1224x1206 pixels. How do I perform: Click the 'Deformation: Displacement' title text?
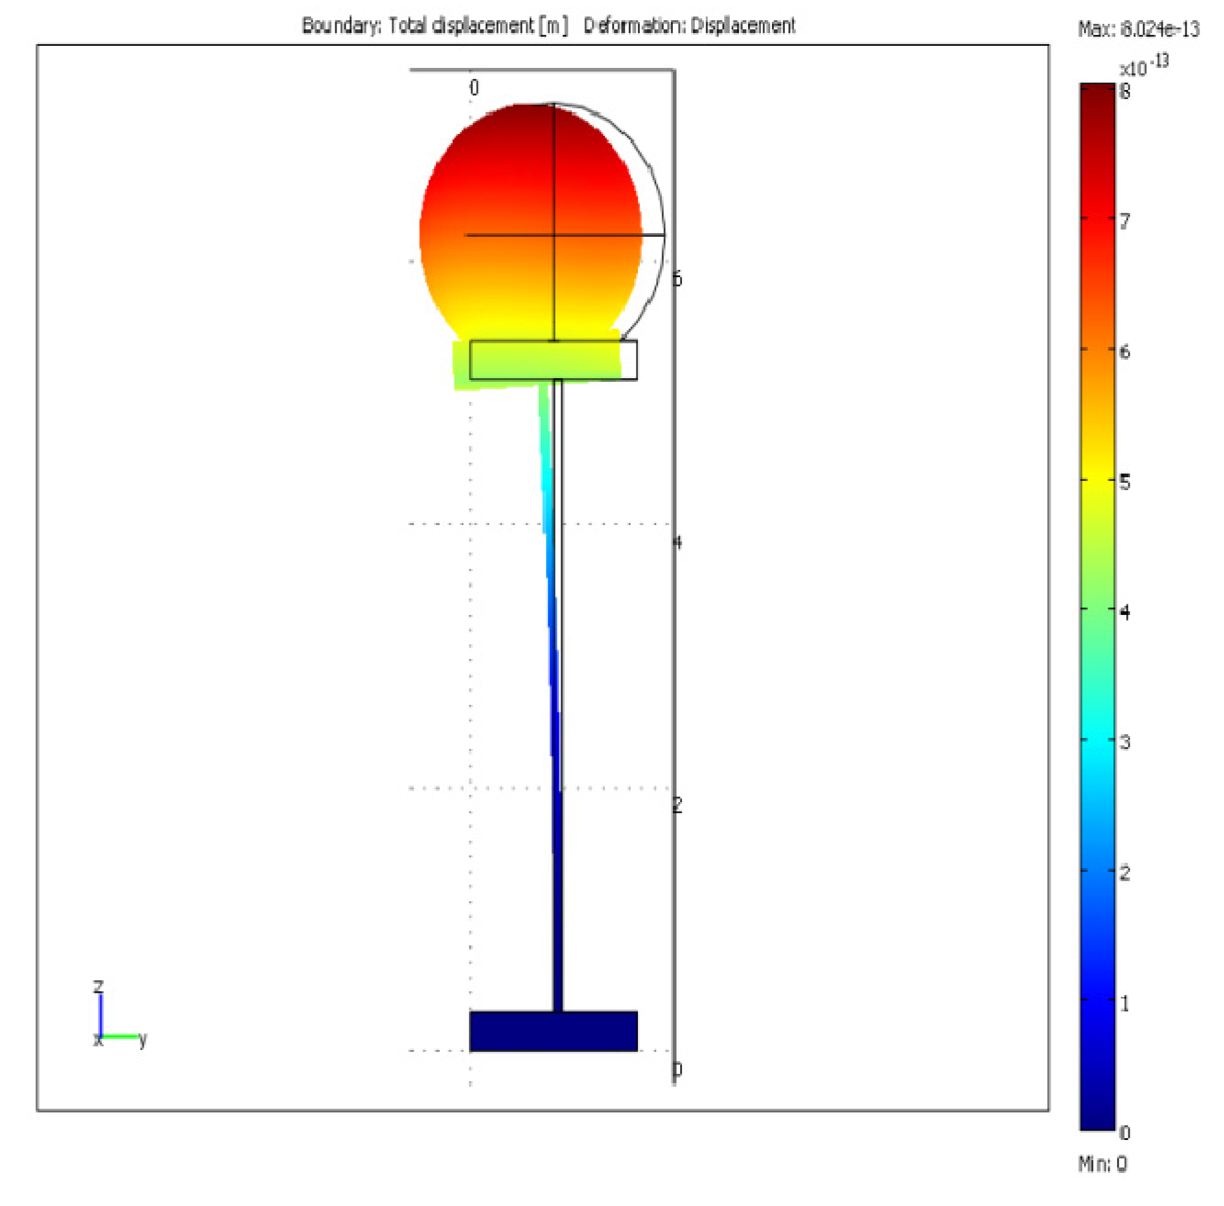point(688,26)
